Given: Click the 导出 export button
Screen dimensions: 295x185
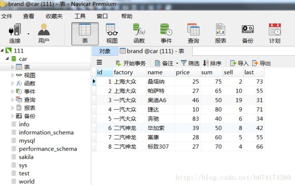Looking at the screenshot, I should pyautogui.click(x=261, y=63).
